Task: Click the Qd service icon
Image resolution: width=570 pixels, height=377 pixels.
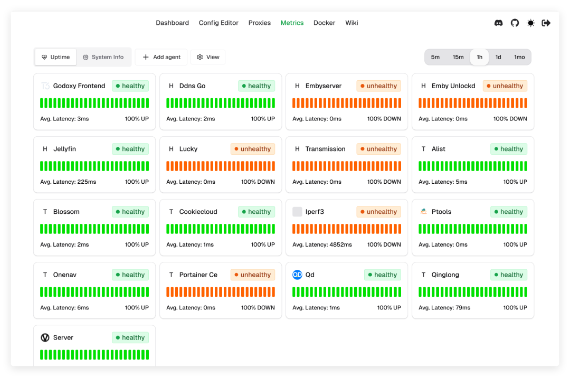Action: pos(297,275)
